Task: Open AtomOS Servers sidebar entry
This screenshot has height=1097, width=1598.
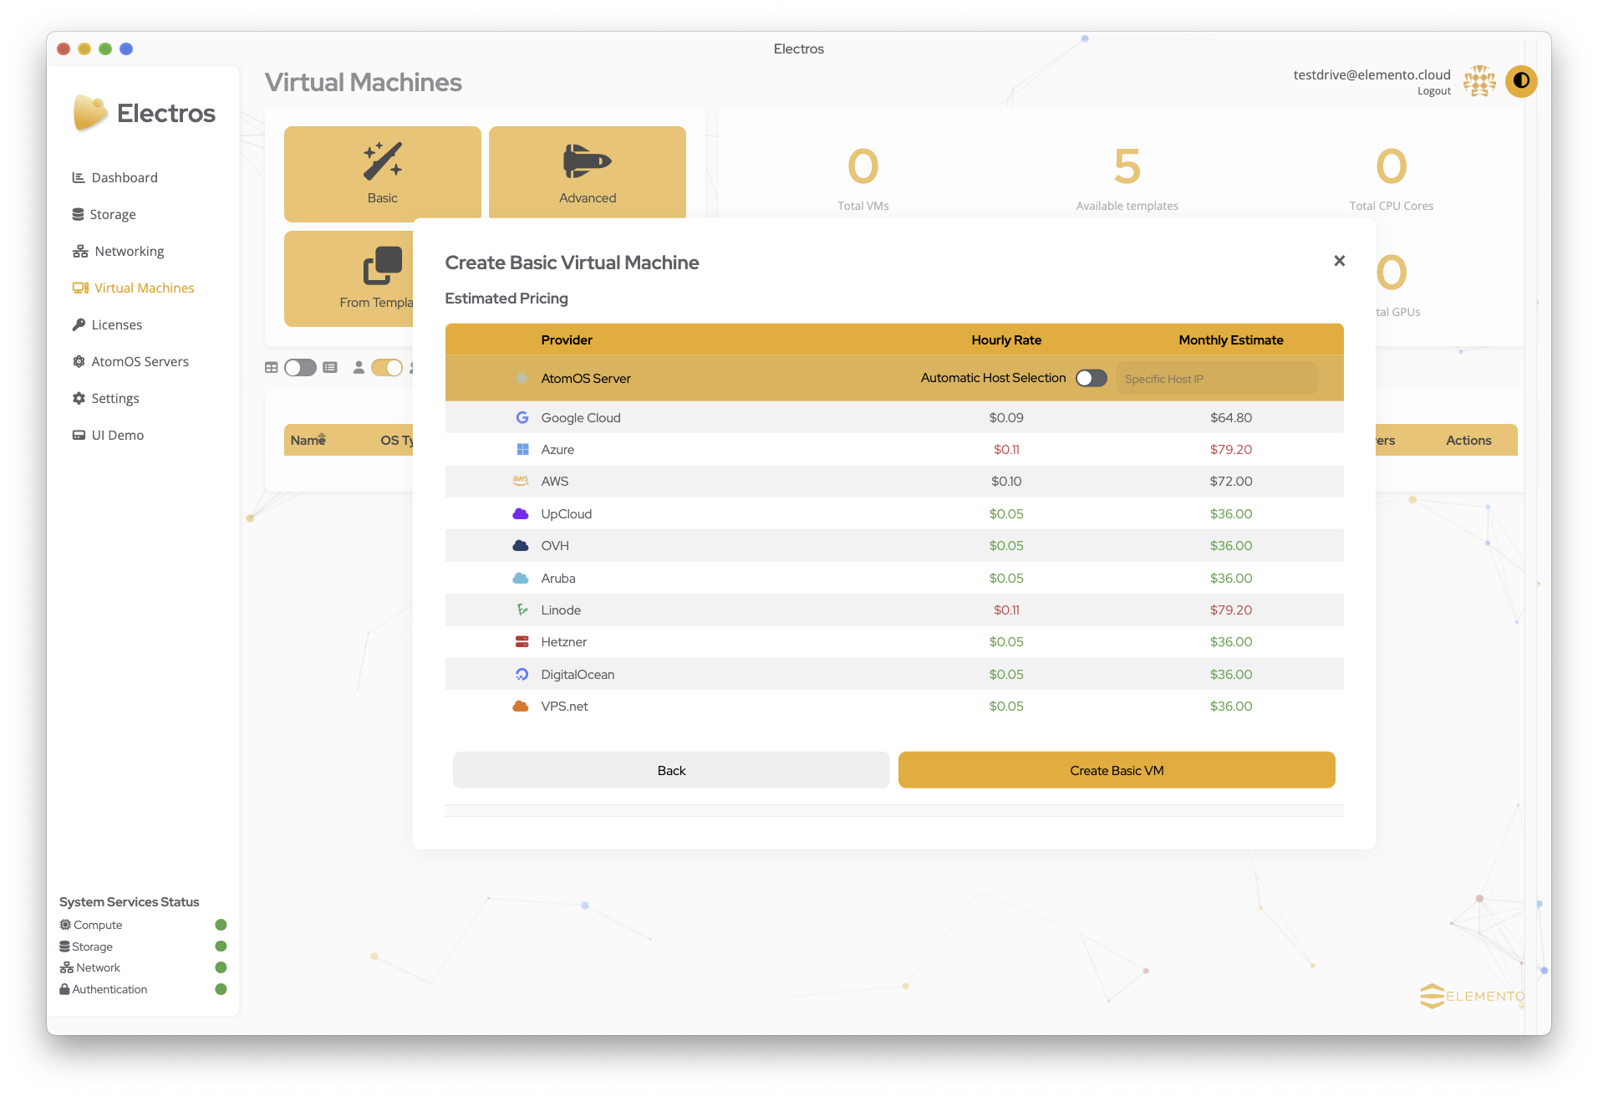Action: point(130,361)
